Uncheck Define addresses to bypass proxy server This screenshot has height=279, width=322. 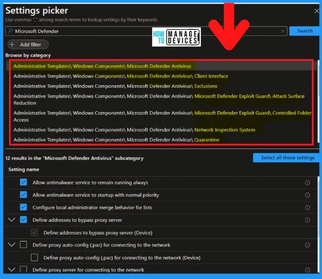pyautogui.click(x=23, y=220)
